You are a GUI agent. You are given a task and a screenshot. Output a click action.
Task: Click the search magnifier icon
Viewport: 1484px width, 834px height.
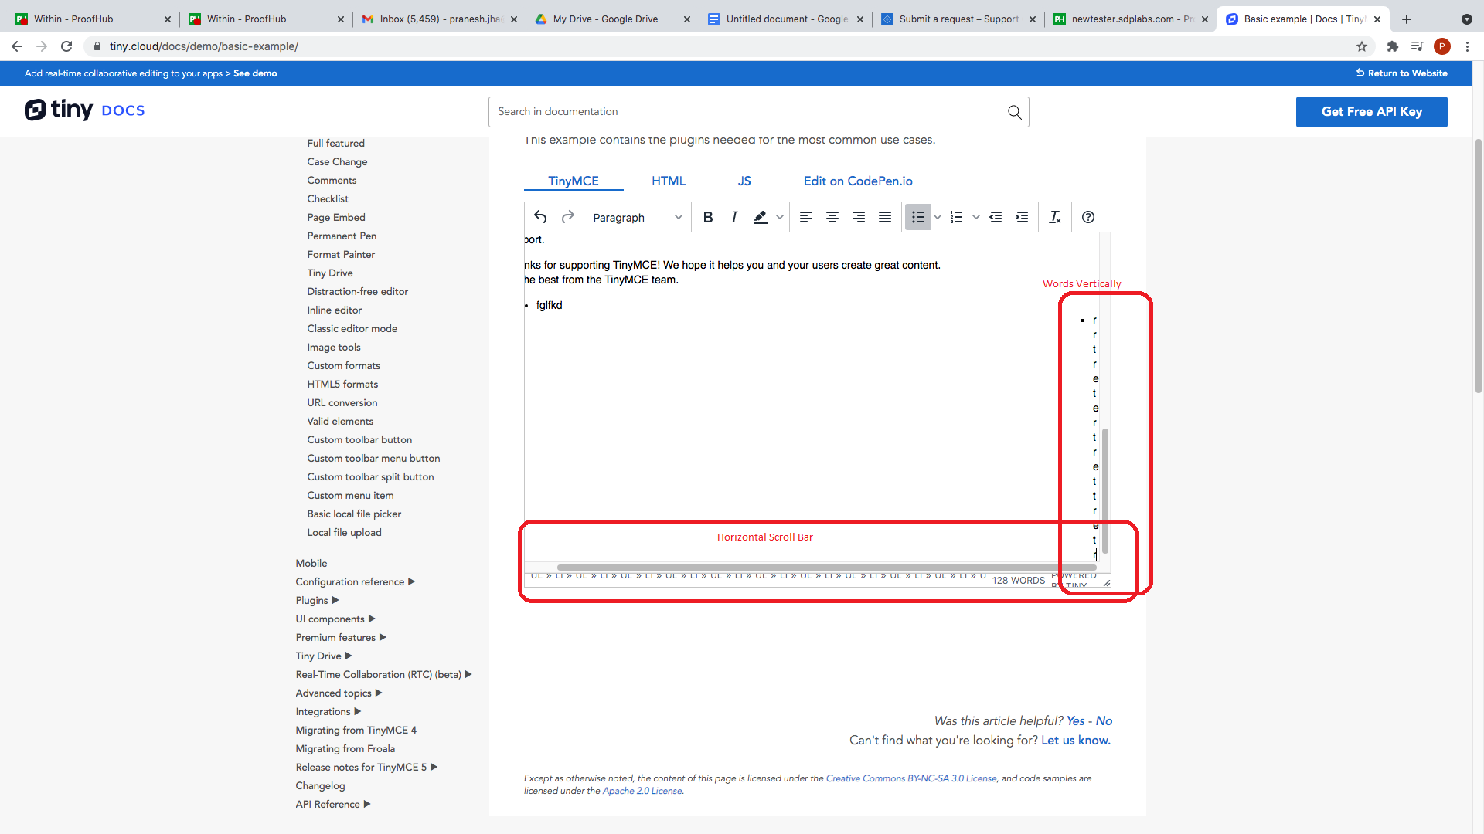[x=1014, y=112]
